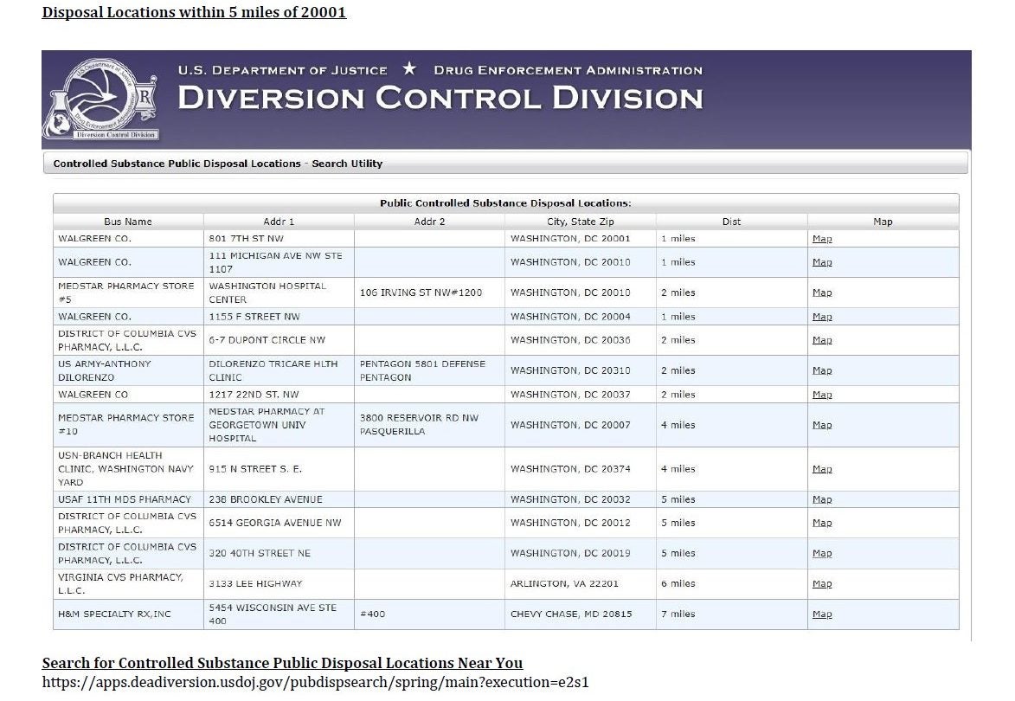This screenshot has width=1015, height=701.
Task: Select the CHEVY CHASE, MD 20815 cell
Action: [581, 614]
